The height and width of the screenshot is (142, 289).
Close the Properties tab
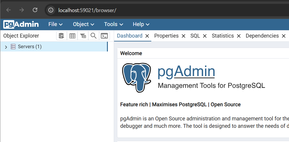click(x=184, y=36)
